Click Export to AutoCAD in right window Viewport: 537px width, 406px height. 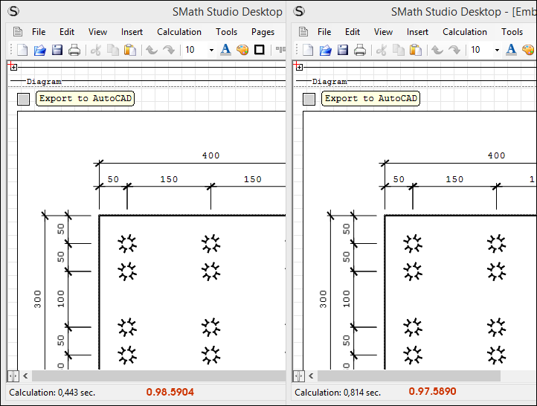coord(371,99)
